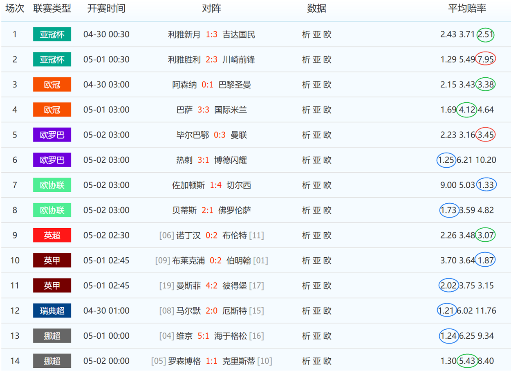Click the 欧协联 tag for 贝蒂斯 match
The height and width of the screenshot is (371, 511).
[52, 210]
